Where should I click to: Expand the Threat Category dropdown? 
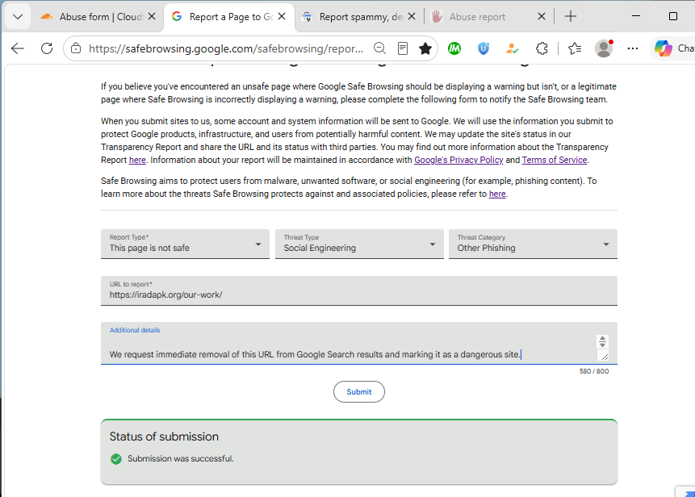click(x=533, y=244)
